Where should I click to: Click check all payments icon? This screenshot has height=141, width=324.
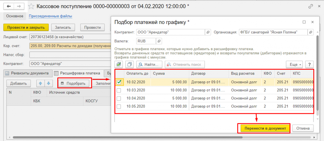point(119,64)
